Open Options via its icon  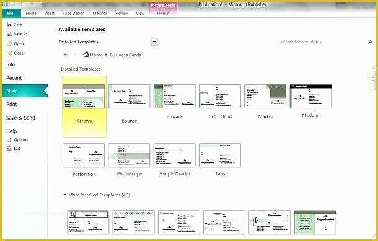click(9, 139)
